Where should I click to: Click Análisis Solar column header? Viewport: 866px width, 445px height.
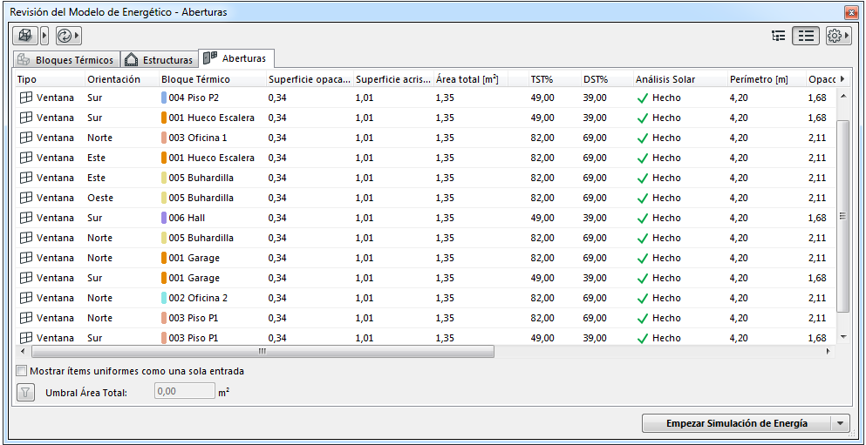click(x=680, y=79)
